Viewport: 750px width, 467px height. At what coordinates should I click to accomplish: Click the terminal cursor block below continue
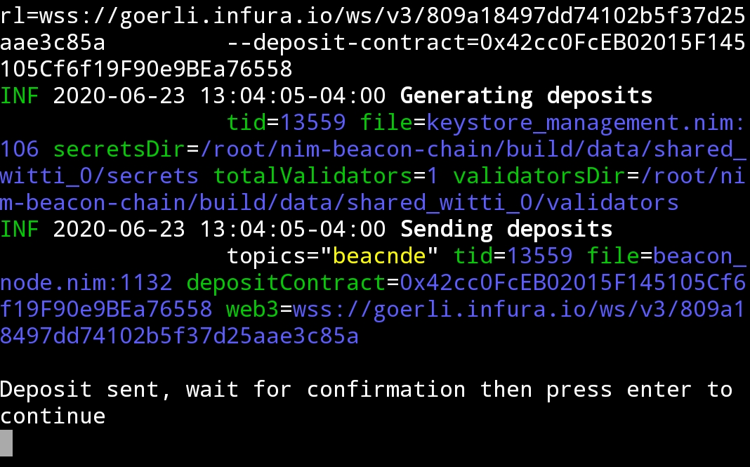point(6,442)
